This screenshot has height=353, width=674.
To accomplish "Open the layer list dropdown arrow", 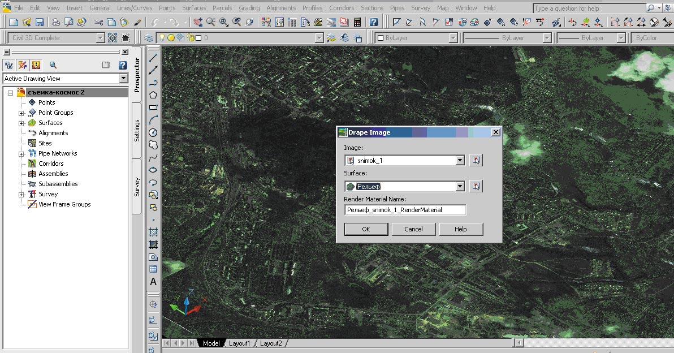I will point(319,38).
